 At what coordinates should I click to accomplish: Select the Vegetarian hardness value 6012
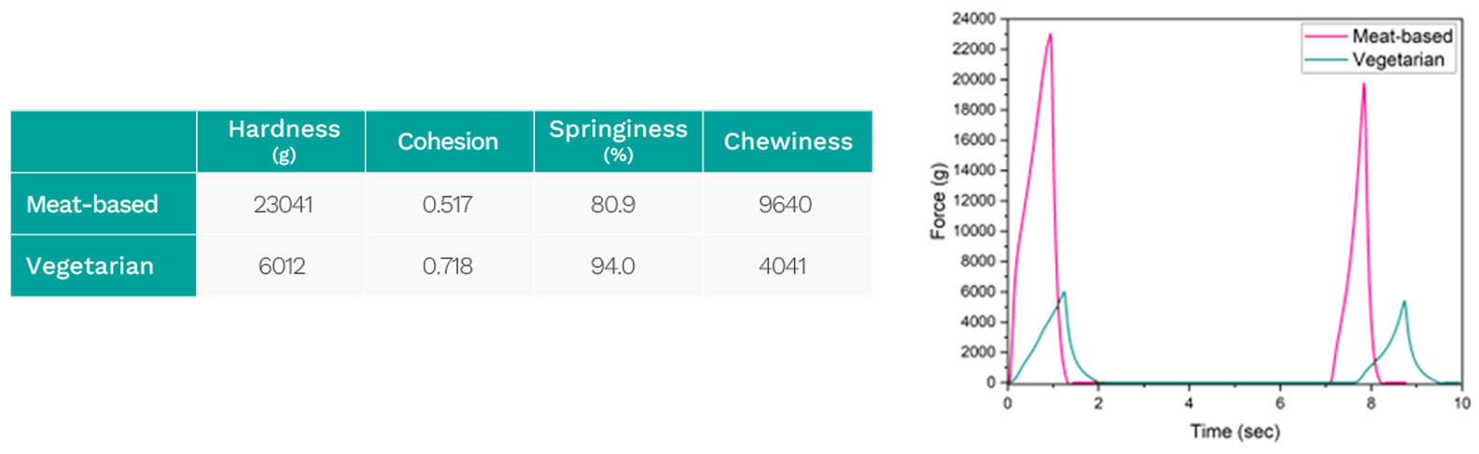pos(282,266)
